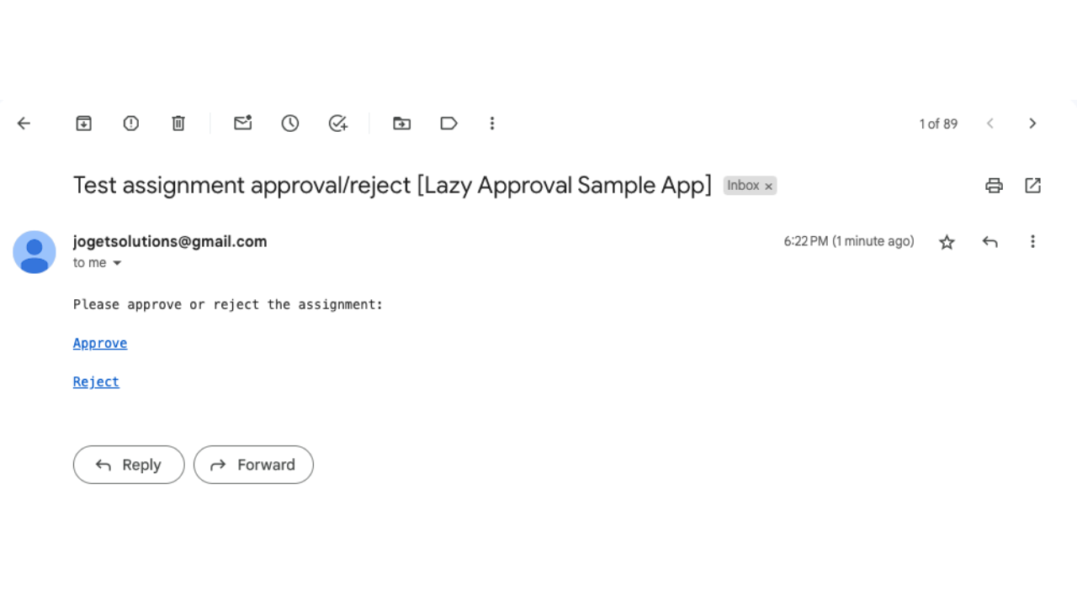Go back to the inbox list
The width and height of the screenshot is (1077, 605).
pyautogui.click(x=24, y=124)
